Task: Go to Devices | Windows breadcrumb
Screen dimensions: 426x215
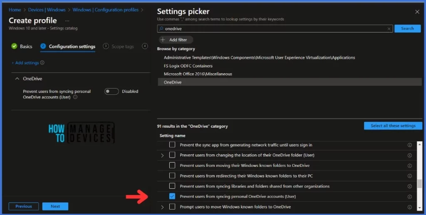Action: [47, 10]
